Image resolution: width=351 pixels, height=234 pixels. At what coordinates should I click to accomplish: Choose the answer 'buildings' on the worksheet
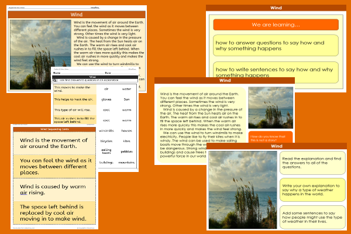(x=106, y=163)
